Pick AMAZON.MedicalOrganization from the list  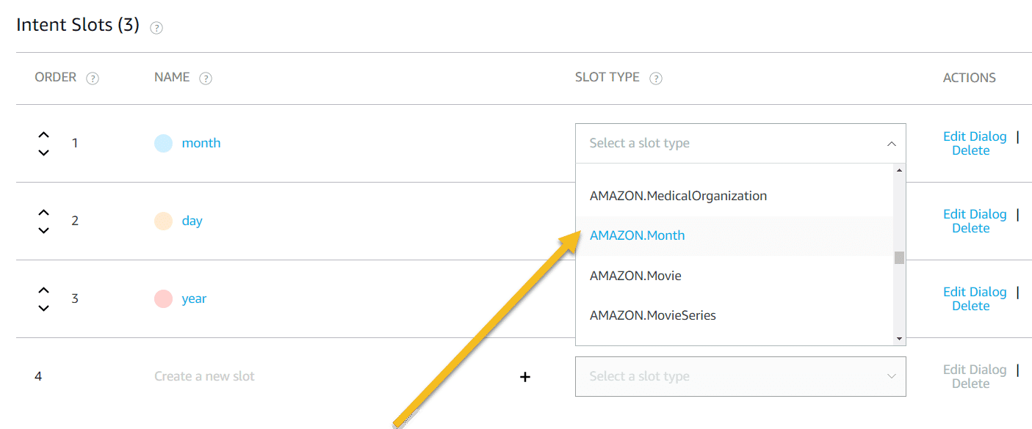(x=678, y=196)
